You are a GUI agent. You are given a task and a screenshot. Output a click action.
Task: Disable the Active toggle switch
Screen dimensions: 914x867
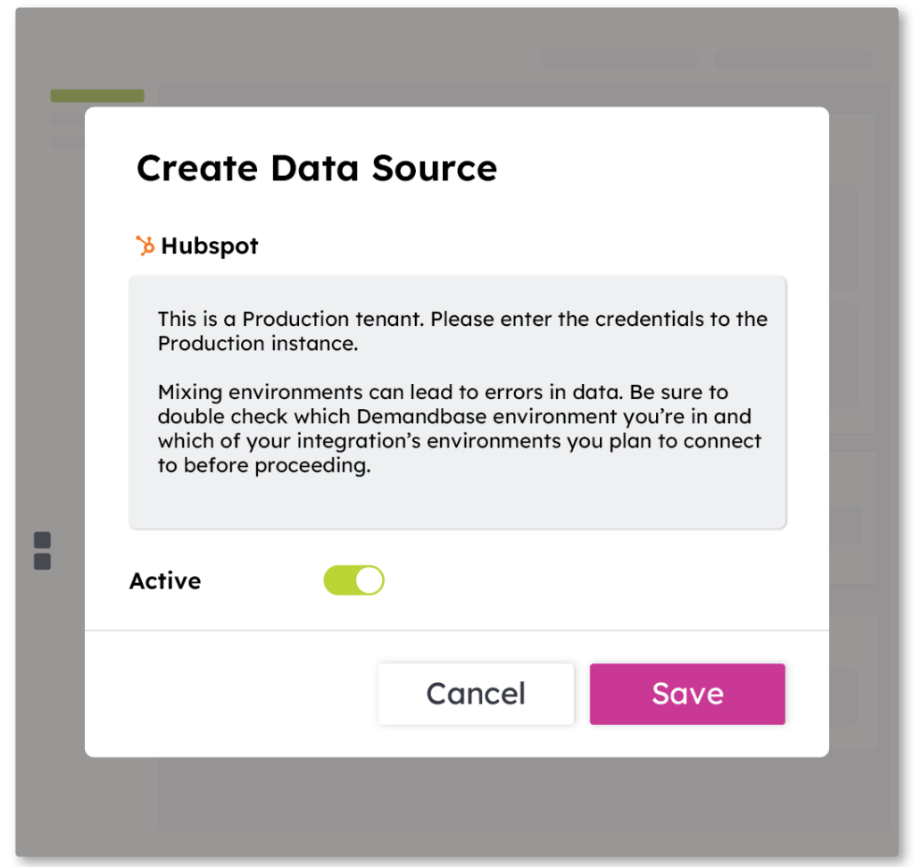tap(353, 580)
